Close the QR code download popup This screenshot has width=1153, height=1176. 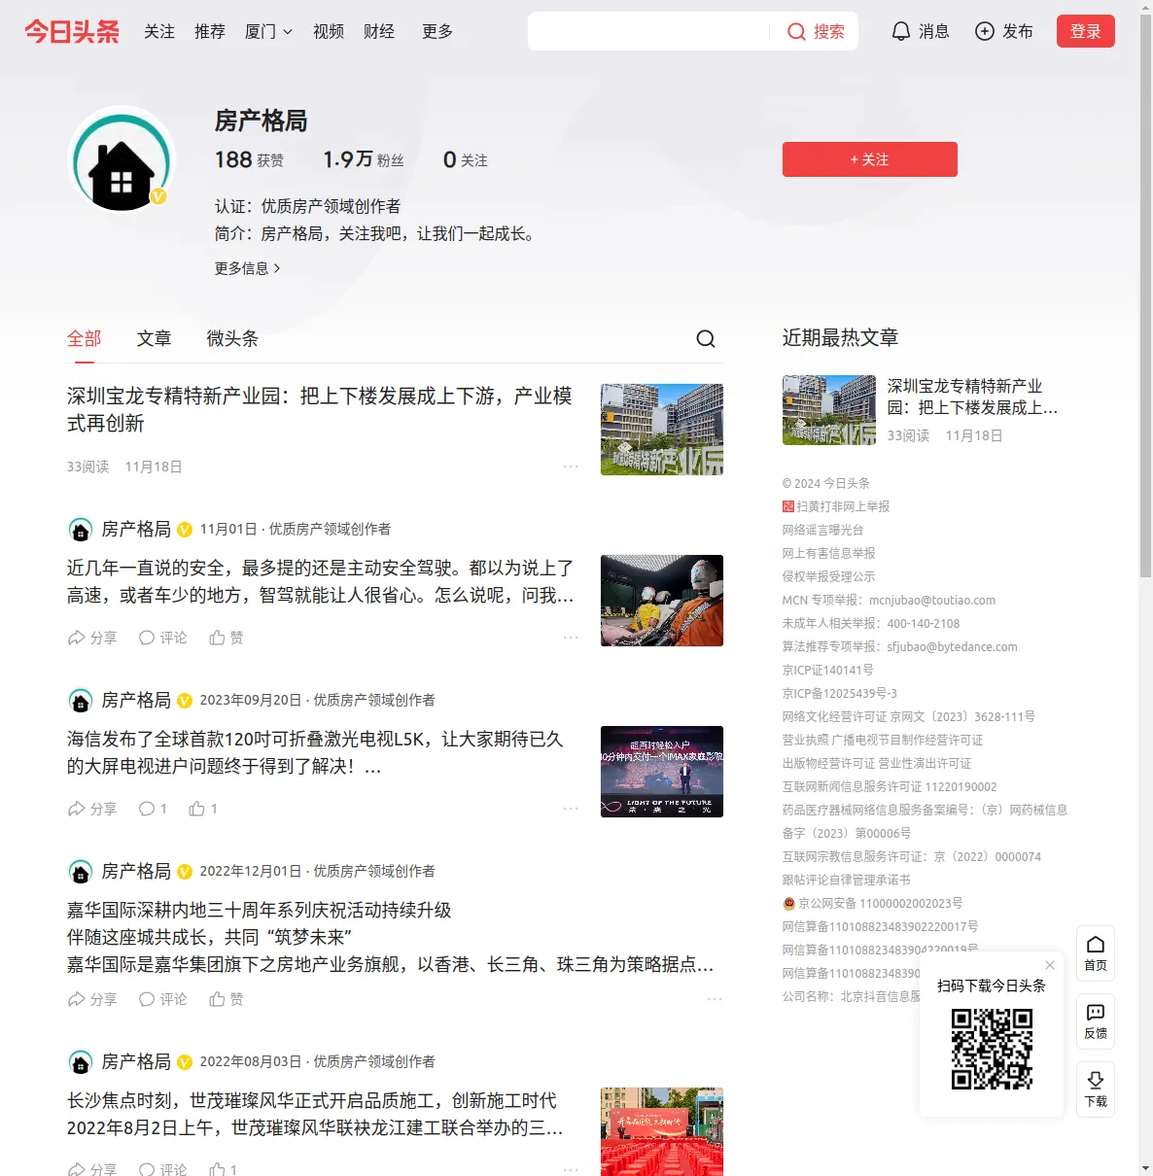point(1050,965)
